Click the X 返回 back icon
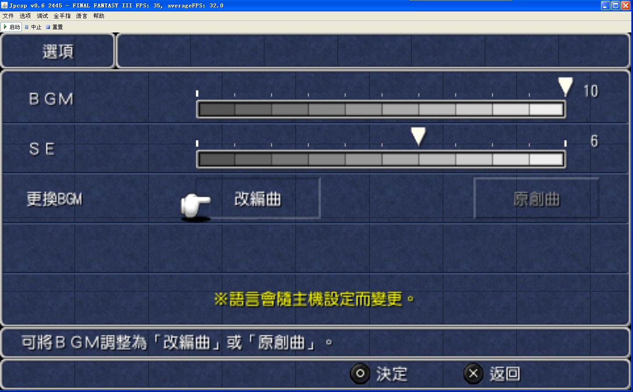The height and width of the screenshot is (392, 633). point(473,374)
